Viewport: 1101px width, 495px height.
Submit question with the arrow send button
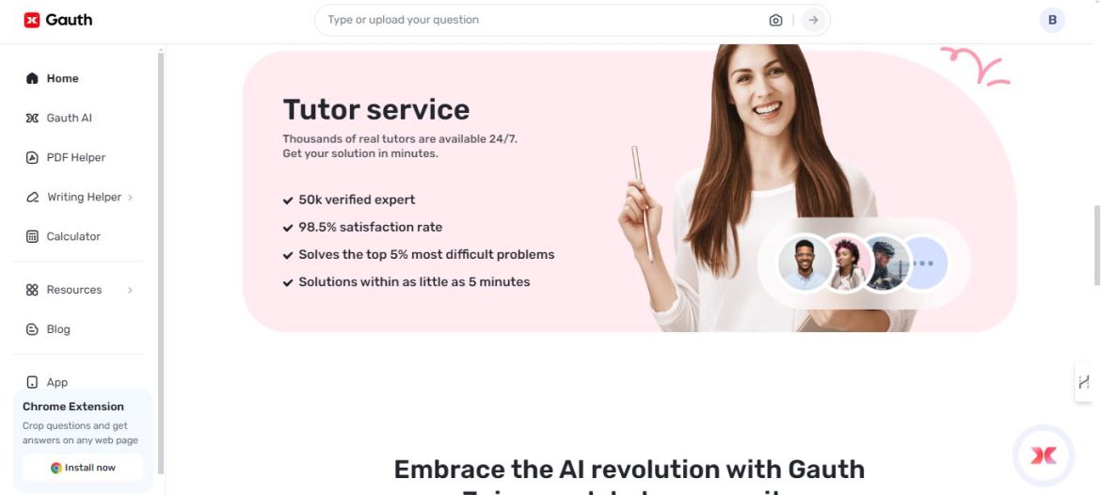[x=813, y=21]
